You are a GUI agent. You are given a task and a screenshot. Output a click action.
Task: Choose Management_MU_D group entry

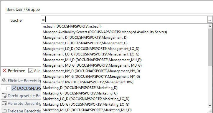coord(92,60)
